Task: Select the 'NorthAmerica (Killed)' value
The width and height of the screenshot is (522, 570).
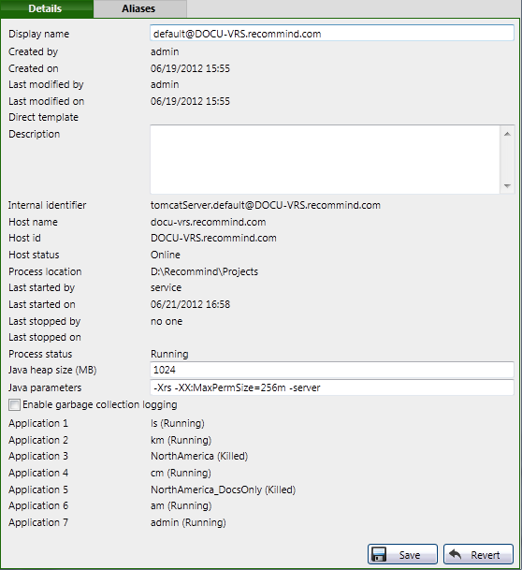Action: [x=199, y=456]
